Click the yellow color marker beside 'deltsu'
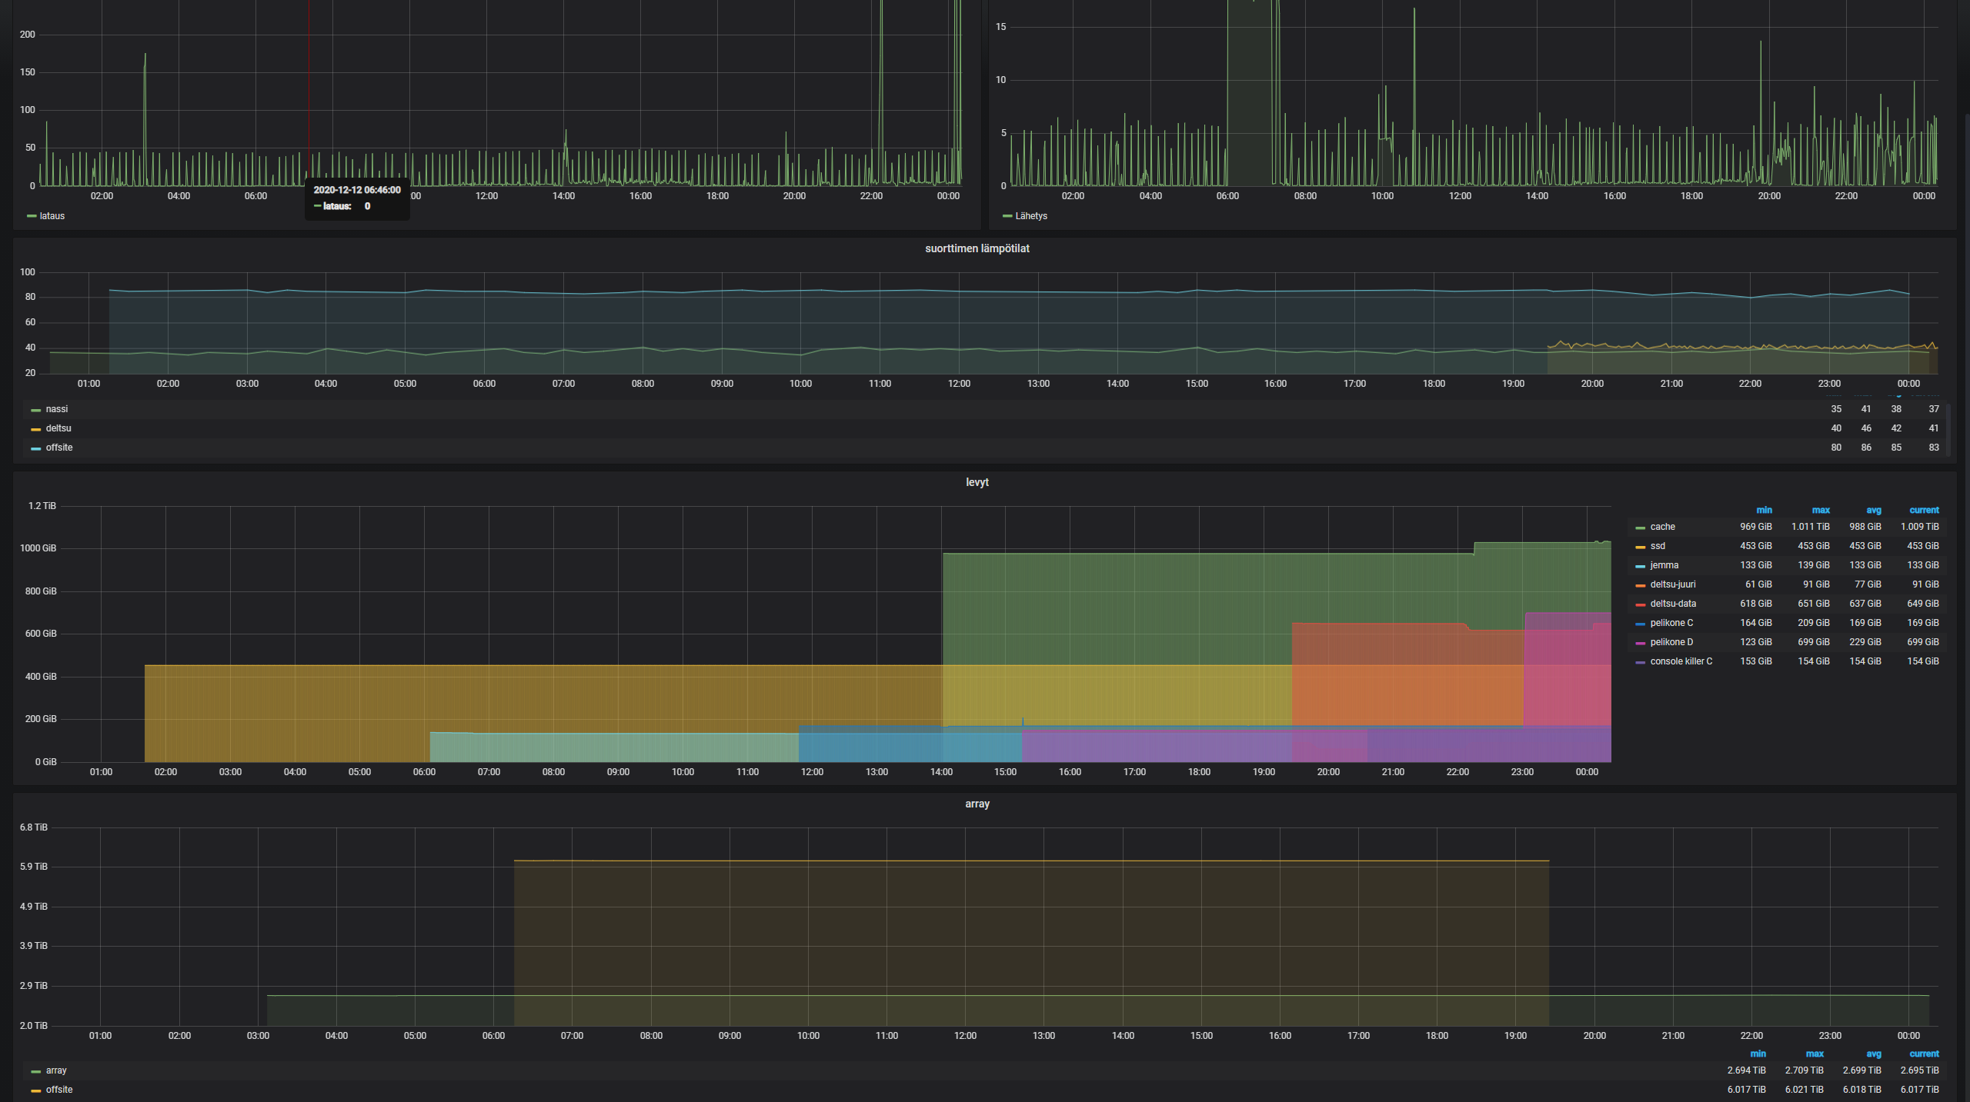 (x=35, y=429)
